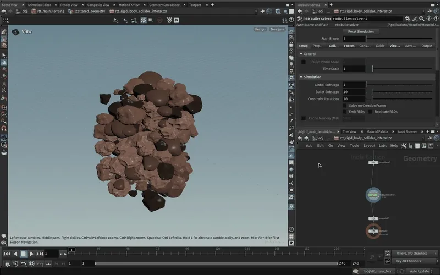
Task: Switch to Tree View tab
Action: [x=349, y=131]
